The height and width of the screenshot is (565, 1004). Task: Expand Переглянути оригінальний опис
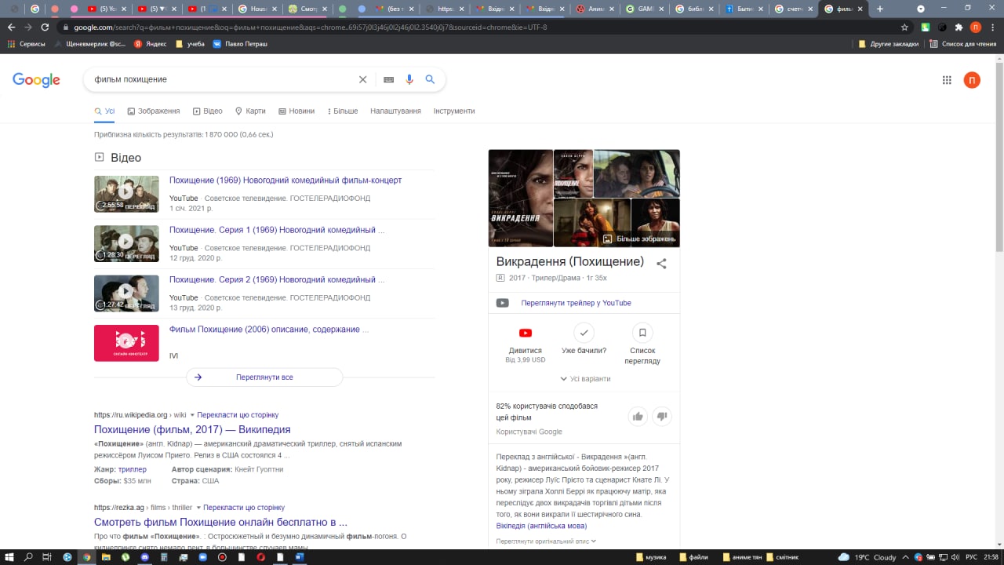[546, 541]
